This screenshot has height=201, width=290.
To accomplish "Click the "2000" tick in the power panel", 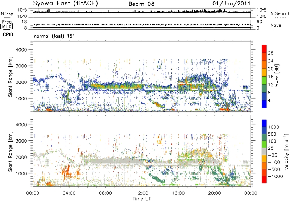I will (x=21, y=82).
